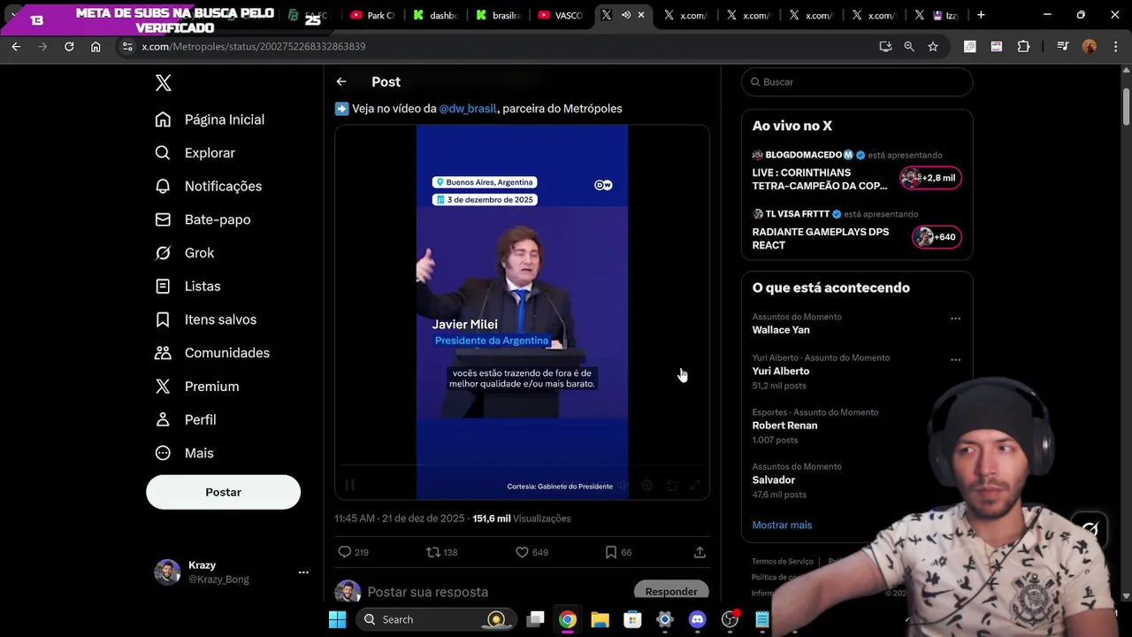
Task: Open Comunidades in the sidebar
Action: pos(212,353)
